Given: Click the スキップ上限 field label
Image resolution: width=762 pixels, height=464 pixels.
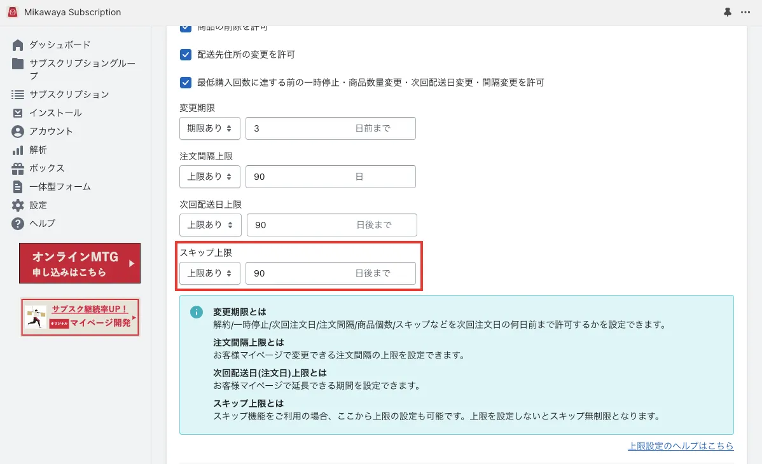Looking at the screenshot, I should [x=206, y=252].
